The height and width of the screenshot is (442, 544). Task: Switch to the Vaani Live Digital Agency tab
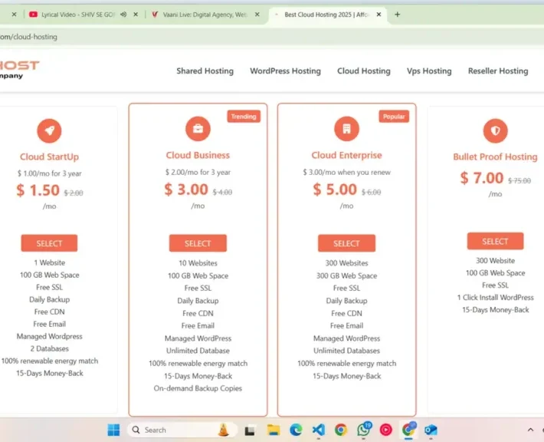205,15
